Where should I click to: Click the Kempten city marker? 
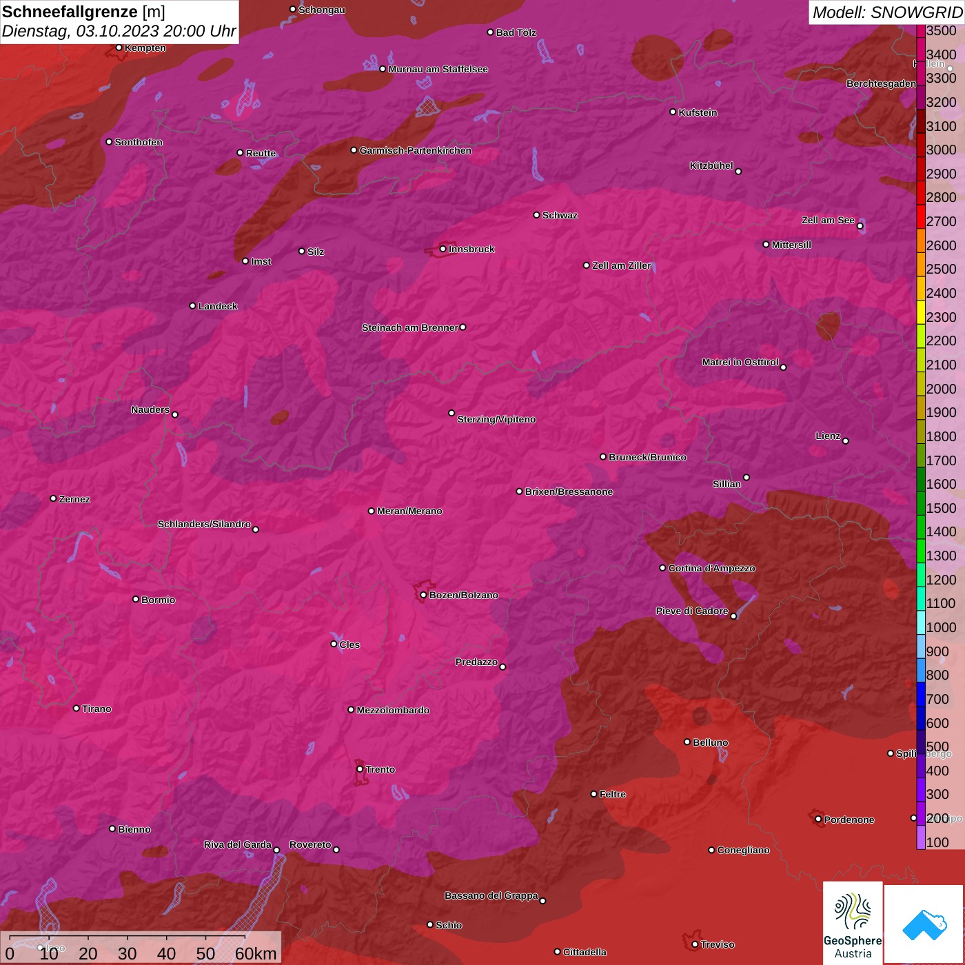click(119, 48)
